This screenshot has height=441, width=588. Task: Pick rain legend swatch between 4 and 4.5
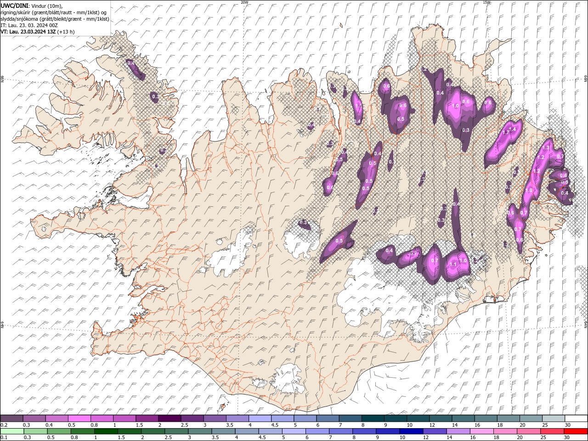247,431
